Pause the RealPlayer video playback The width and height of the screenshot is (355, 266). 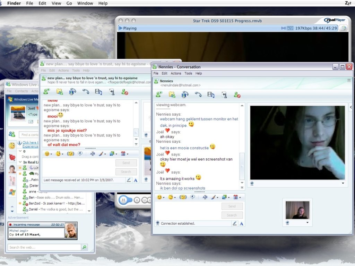(x=124, y=200)
